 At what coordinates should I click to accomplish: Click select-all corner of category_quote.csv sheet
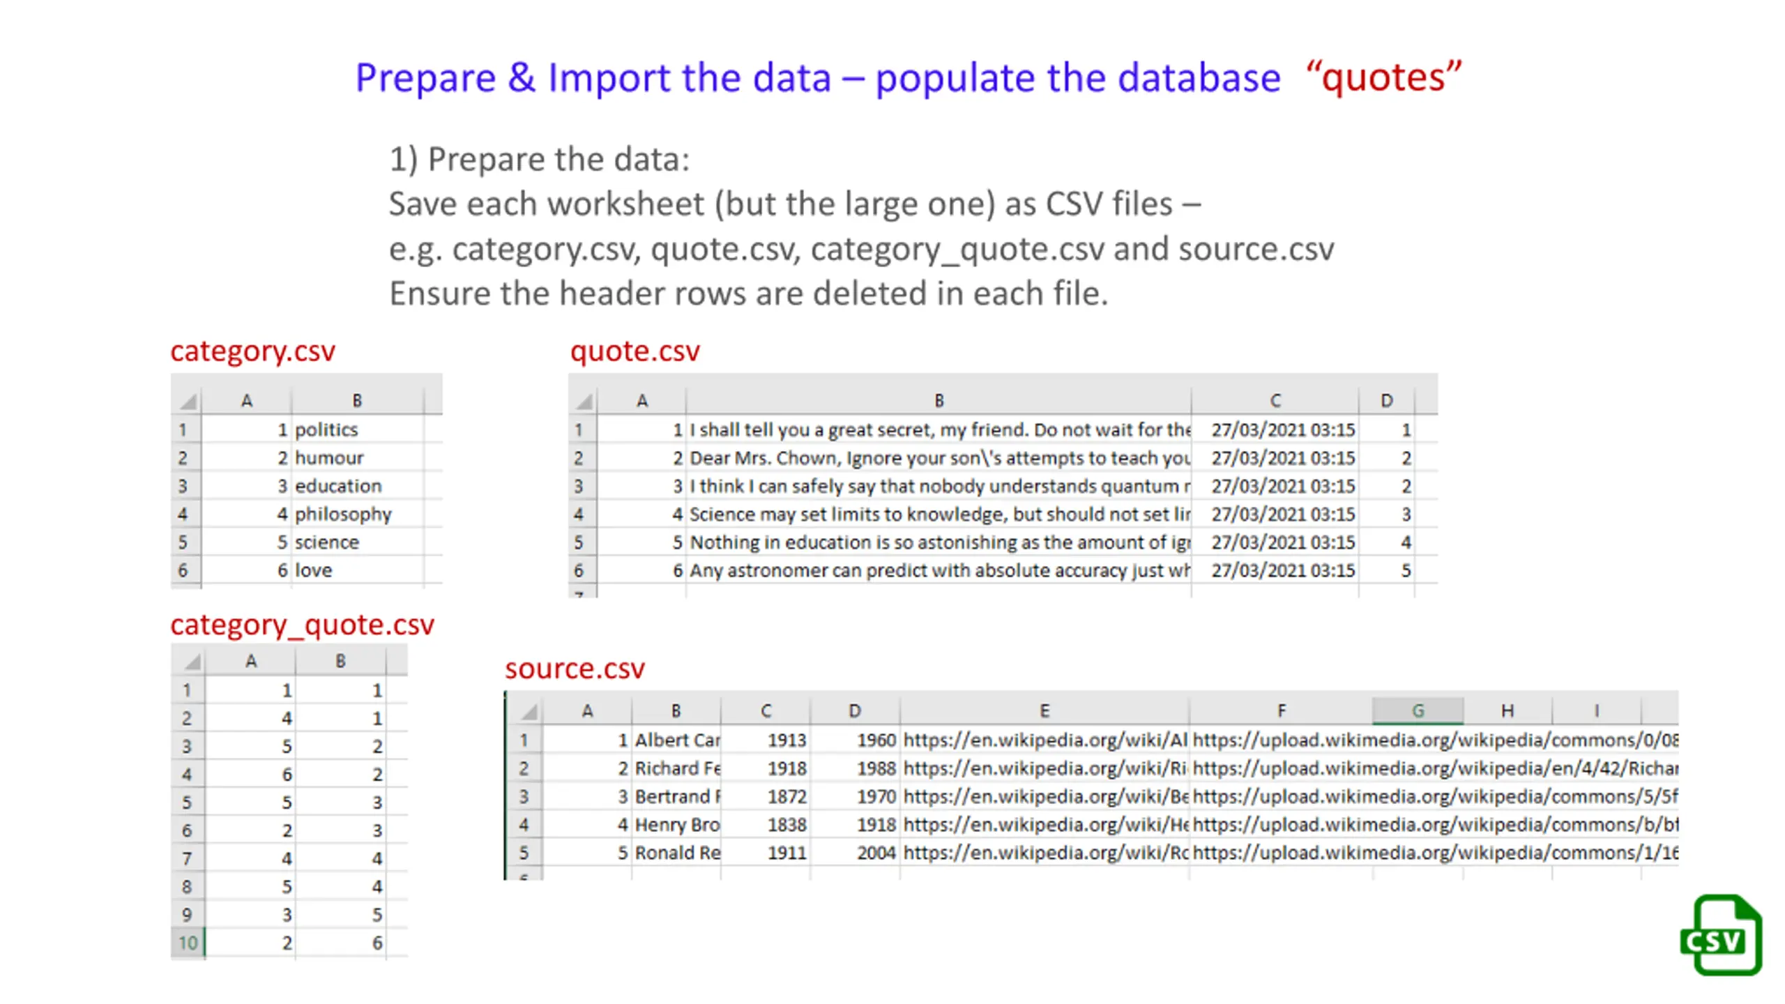[x=191, y=661]
